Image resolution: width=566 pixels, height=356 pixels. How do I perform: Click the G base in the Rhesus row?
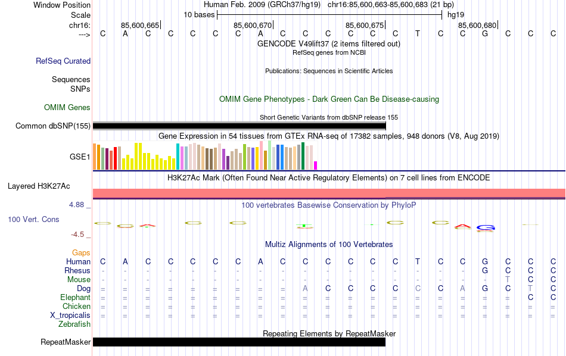pos(485,270)
